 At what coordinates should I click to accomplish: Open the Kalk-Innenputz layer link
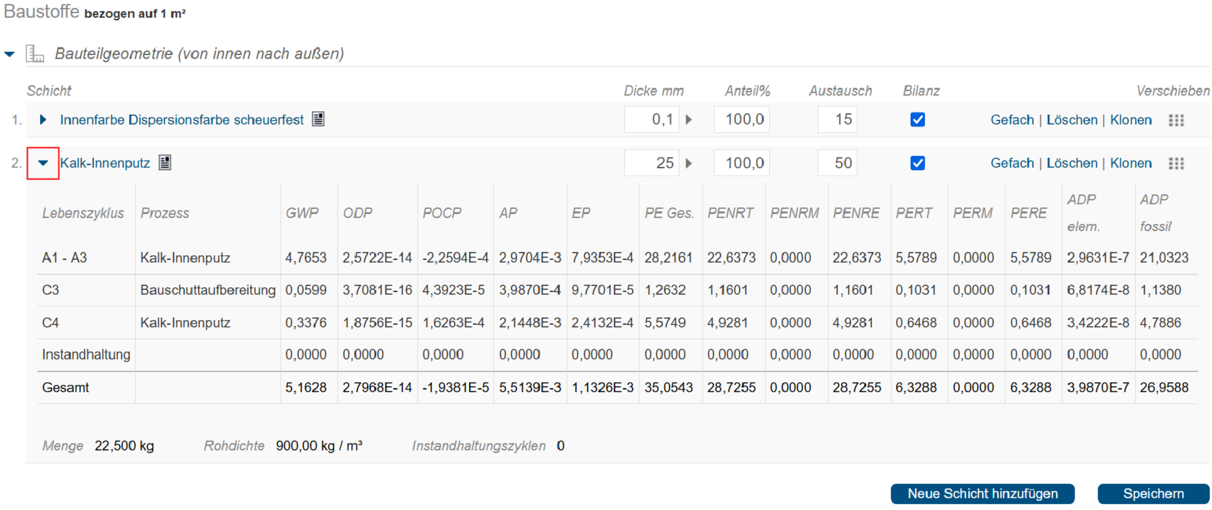(x=105, y=163)
